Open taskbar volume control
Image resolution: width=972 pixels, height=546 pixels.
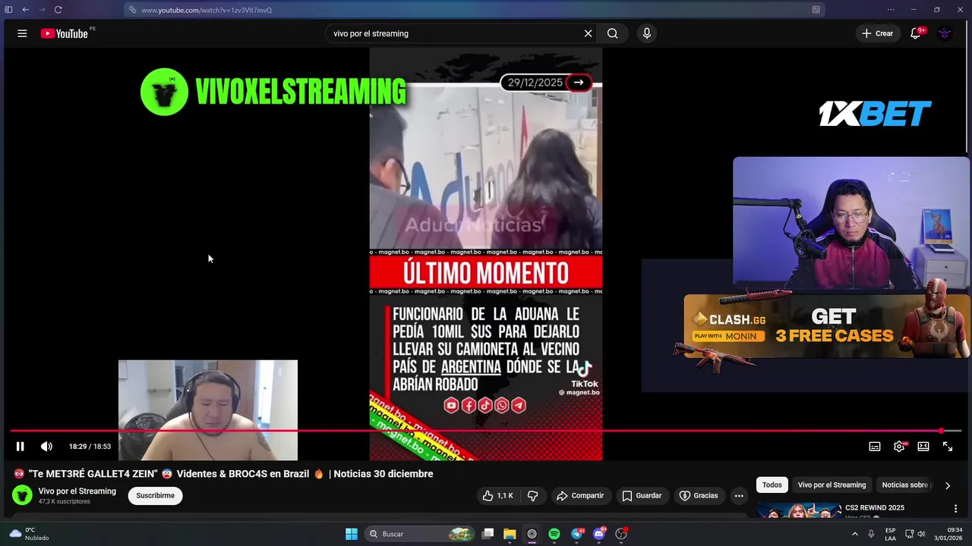pos(921,534)
